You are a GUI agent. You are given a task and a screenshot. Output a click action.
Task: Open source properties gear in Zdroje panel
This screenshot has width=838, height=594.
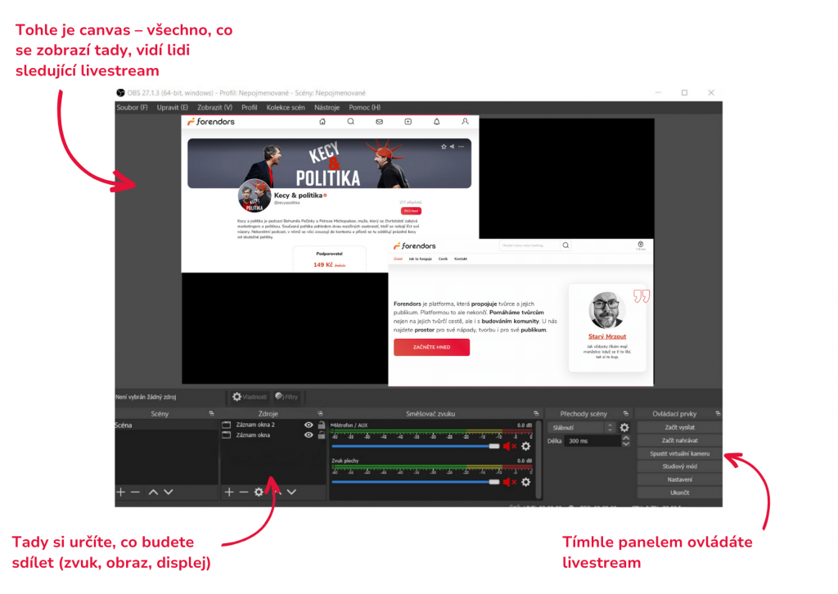[x=258, y=492]
